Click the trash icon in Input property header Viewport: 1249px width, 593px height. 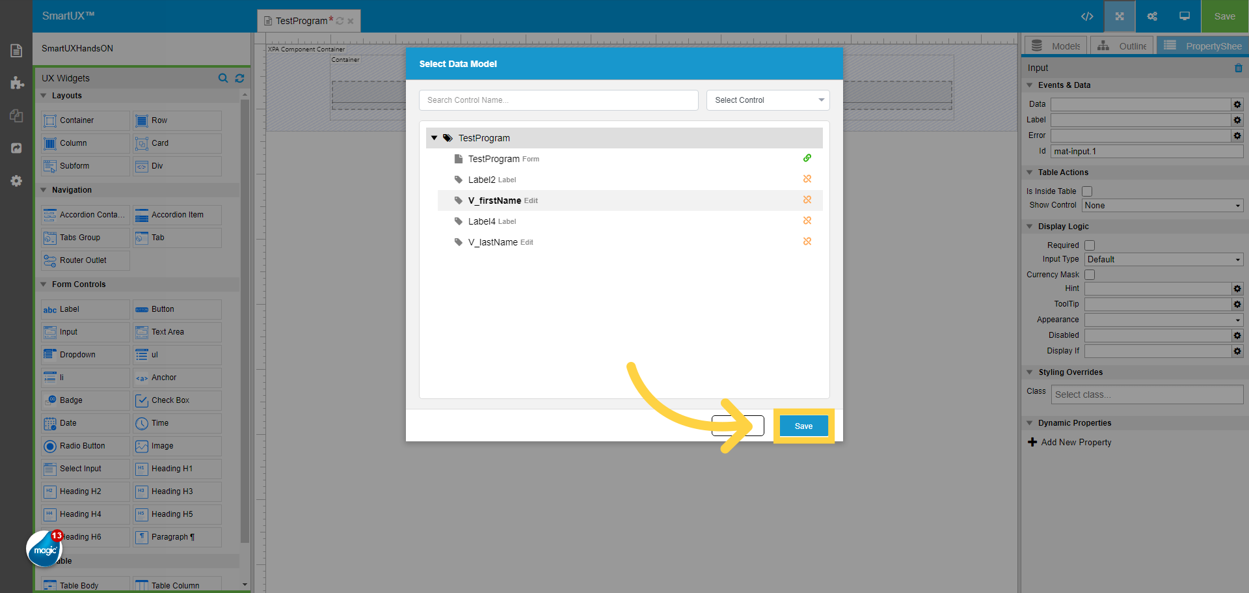1238,68
